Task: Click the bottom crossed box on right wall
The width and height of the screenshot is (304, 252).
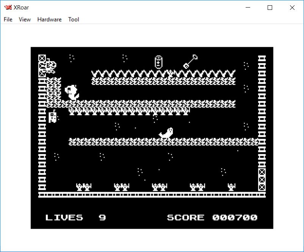Action: (262, 187)
